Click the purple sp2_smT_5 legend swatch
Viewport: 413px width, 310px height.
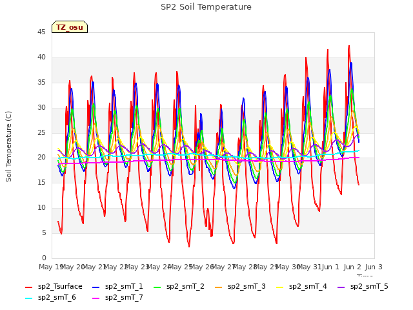tap(341, 287)
